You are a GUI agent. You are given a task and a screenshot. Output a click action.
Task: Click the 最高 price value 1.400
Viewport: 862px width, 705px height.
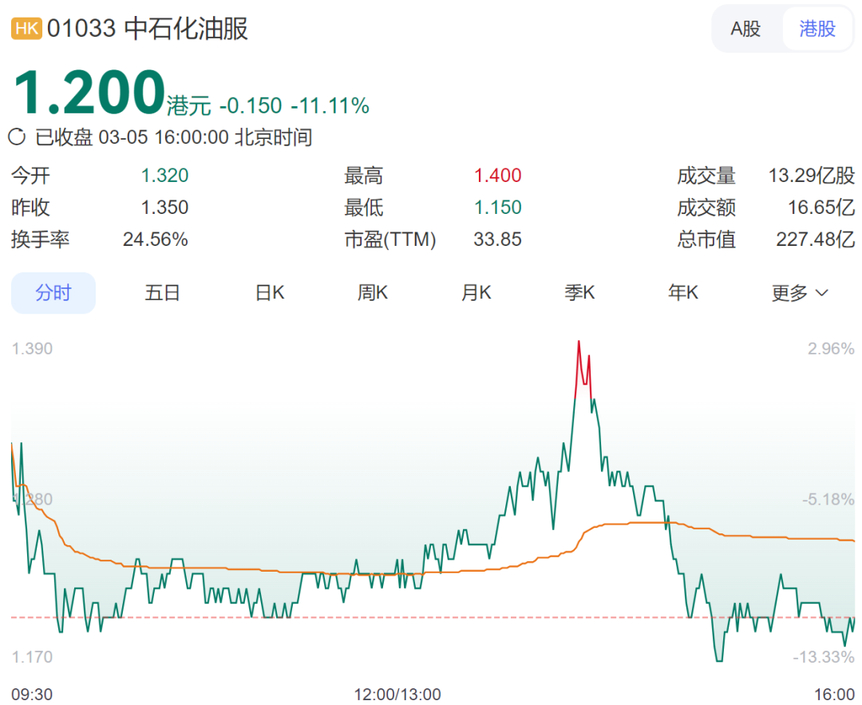pos(497,176)
